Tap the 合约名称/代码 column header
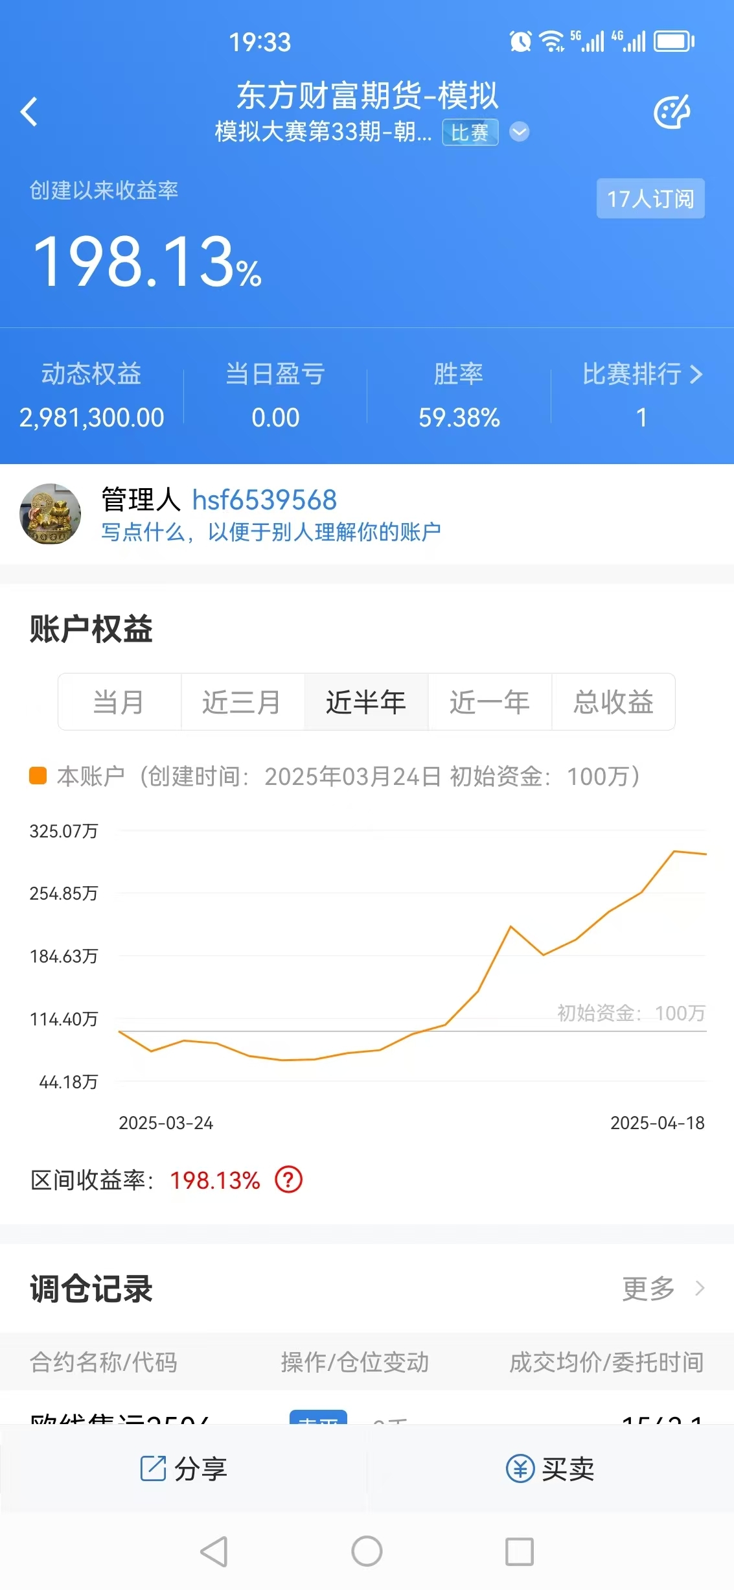The image size is (734, 1590). coord(104,1362)
